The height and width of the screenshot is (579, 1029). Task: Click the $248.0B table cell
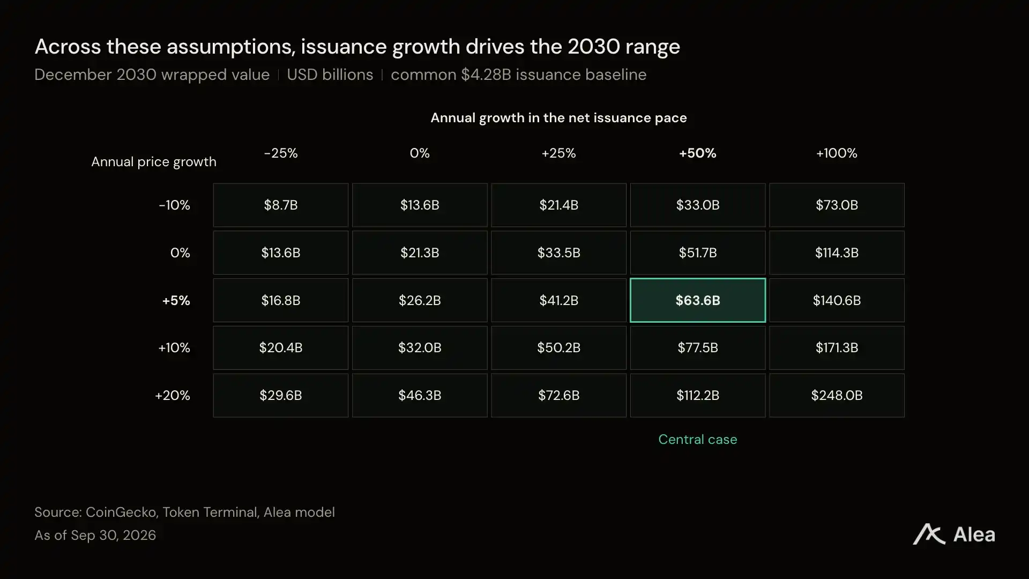(837, 395)
